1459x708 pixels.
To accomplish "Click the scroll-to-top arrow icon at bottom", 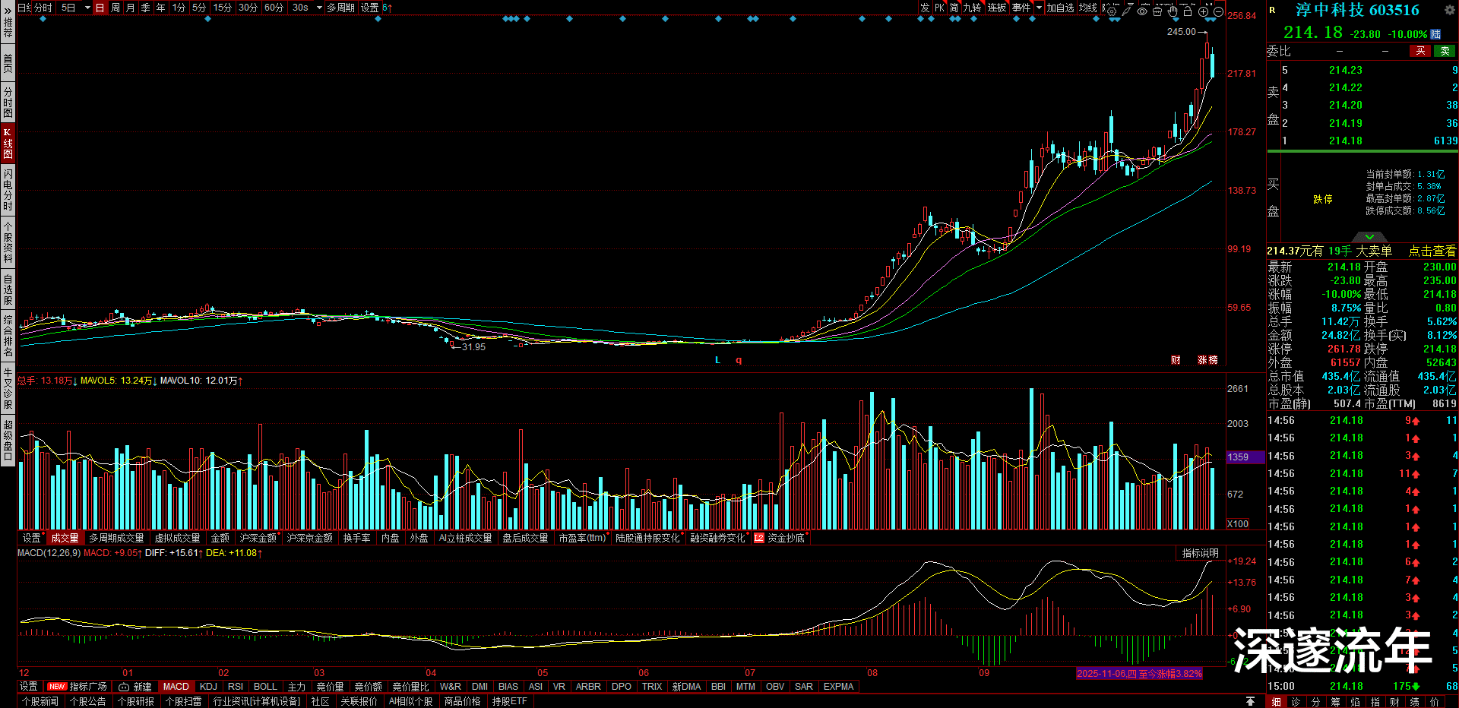I will (1250, 701).
